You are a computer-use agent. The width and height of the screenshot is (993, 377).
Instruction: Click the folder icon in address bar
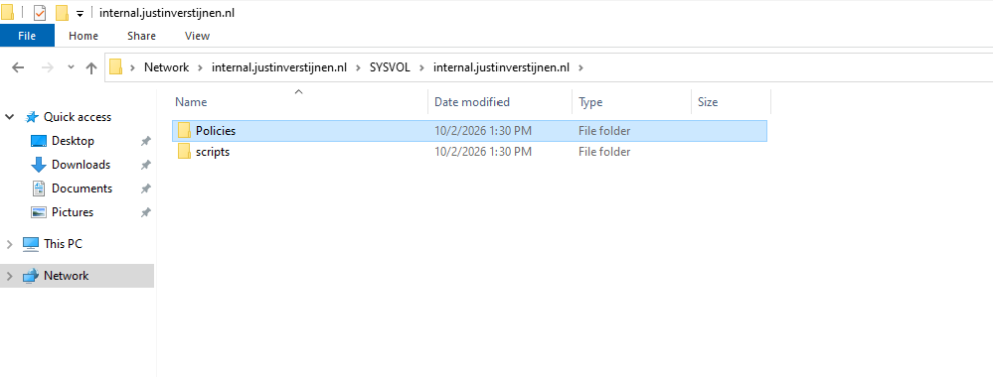pyautogui.click(x=116, y=67)
